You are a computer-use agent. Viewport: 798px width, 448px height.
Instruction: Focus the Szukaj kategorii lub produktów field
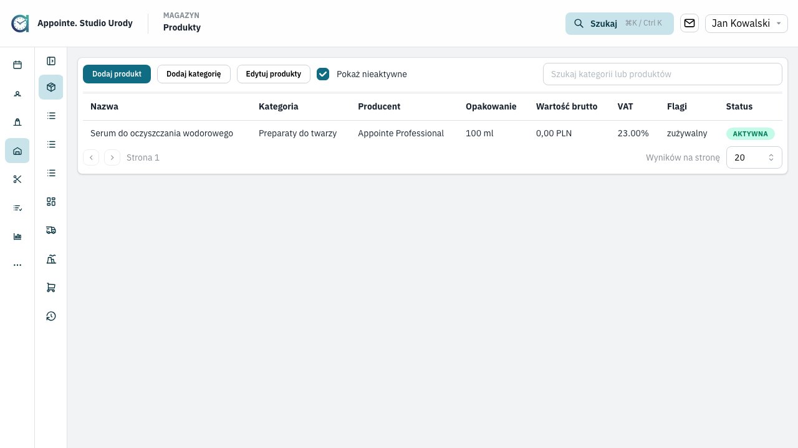tap(663, 74)
